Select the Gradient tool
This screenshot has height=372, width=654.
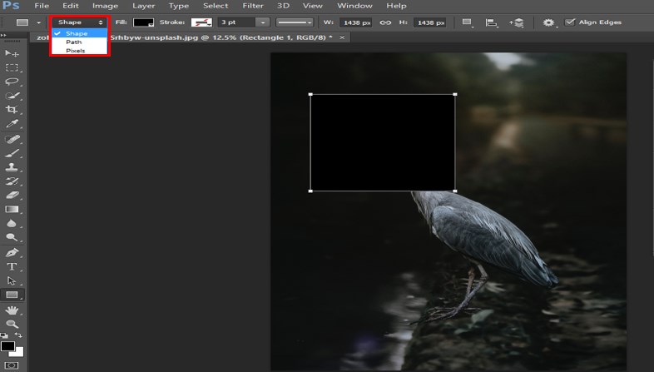click(x=12, y=210)
